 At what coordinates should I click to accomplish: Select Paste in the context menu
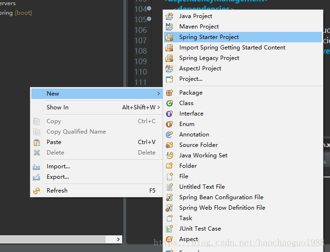[97, 142]
